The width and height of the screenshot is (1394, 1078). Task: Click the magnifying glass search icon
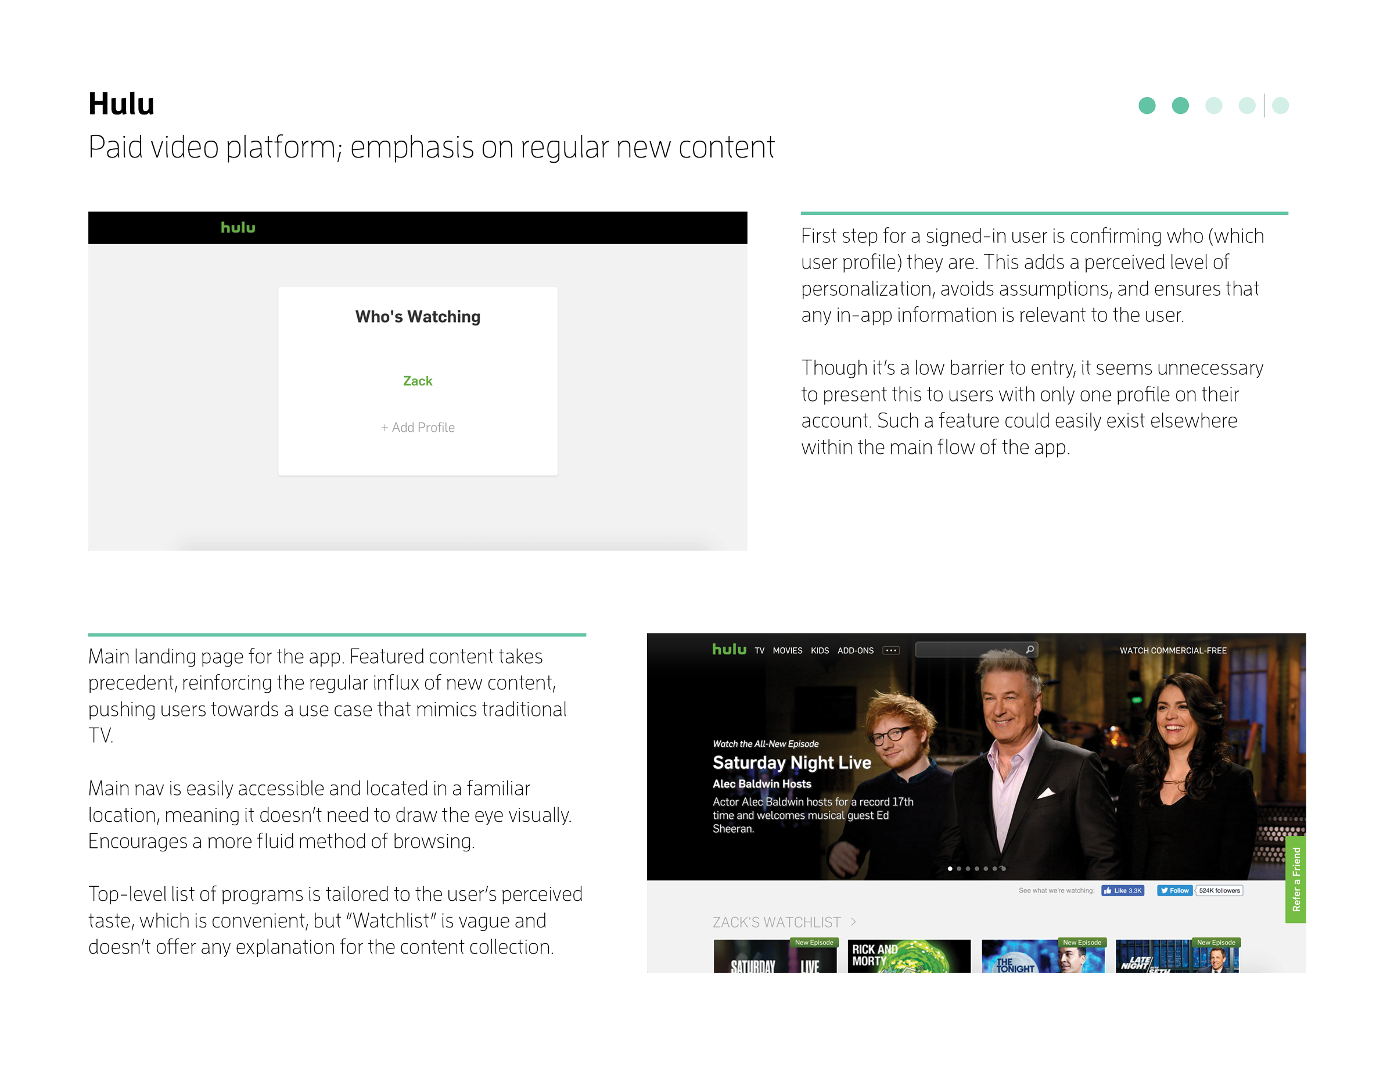[x=1030, y=650]
